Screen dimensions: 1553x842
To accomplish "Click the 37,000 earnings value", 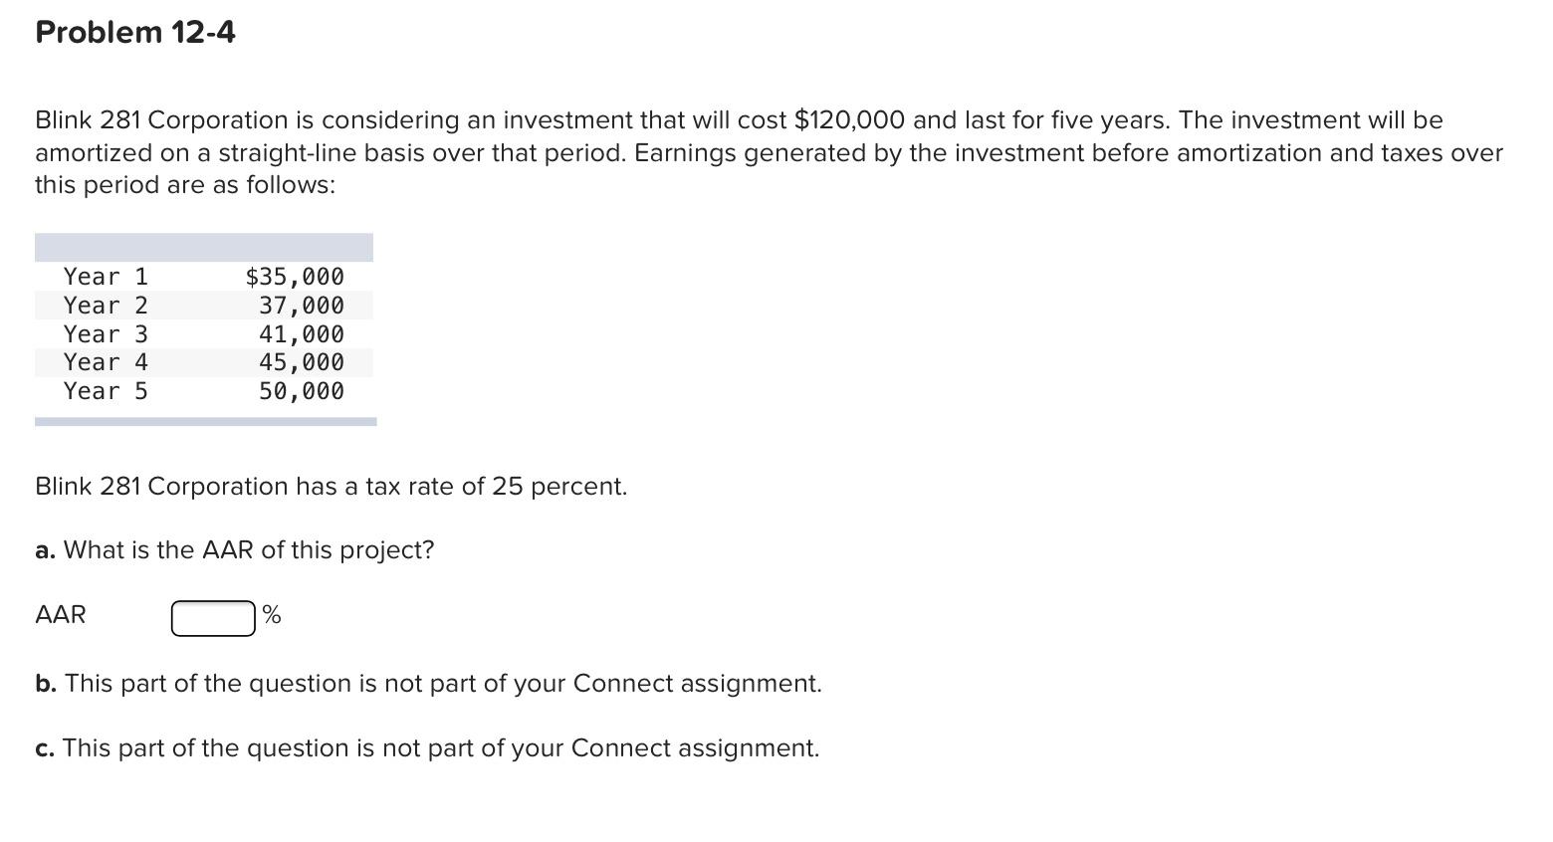I will (302, 306).
